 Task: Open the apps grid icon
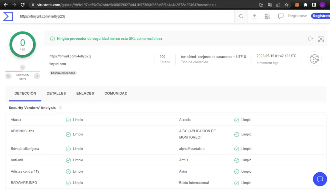pos(267,16)
